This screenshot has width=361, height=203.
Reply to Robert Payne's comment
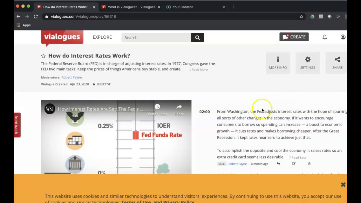coord(278,164)
